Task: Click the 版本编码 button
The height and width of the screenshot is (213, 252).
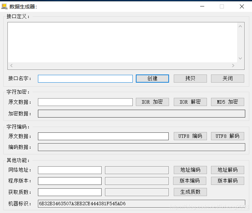Action: (190, 181)
